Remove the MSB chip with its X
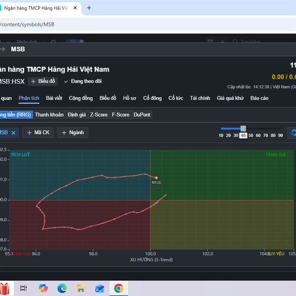This screenshot has height=296, width=296. [x=14, y=133]
